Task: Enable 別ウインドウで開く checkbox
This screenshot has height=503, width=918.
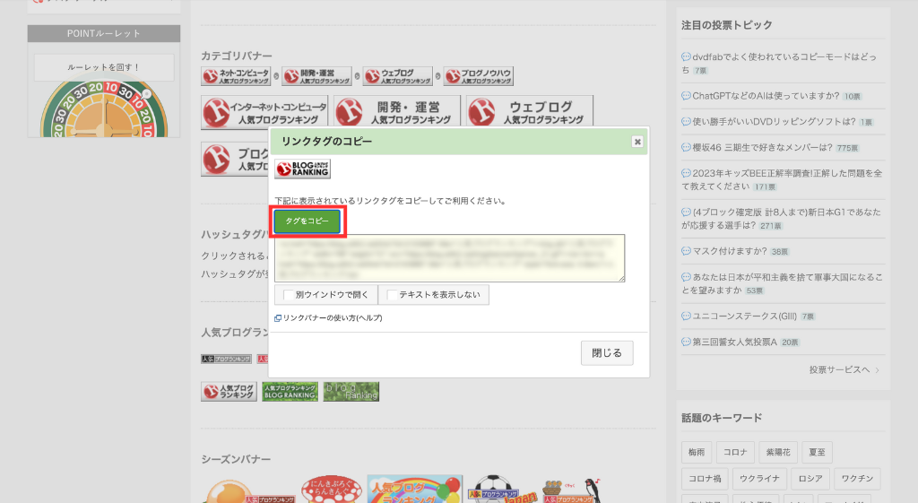Action: (288, 295)
